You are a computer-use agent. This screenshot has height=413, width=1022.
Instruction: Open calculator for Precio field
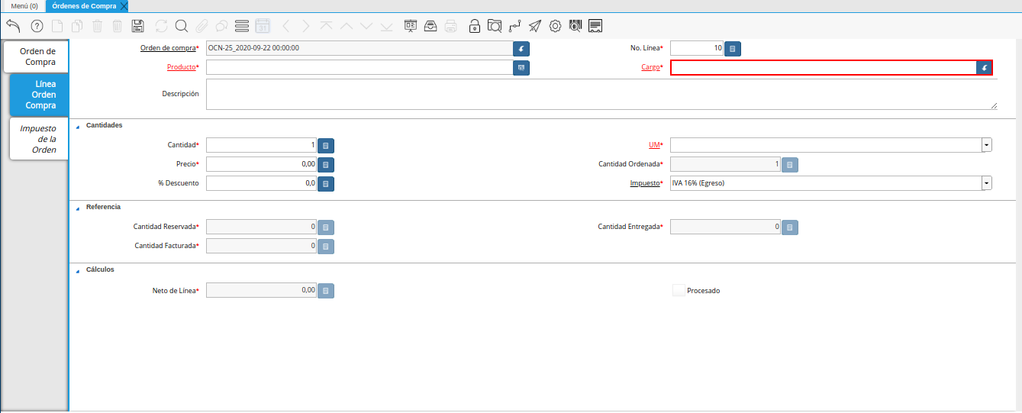326,164
